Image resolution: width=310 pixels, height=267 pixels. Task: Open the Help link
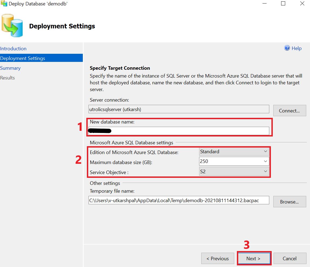pos(296,48)
